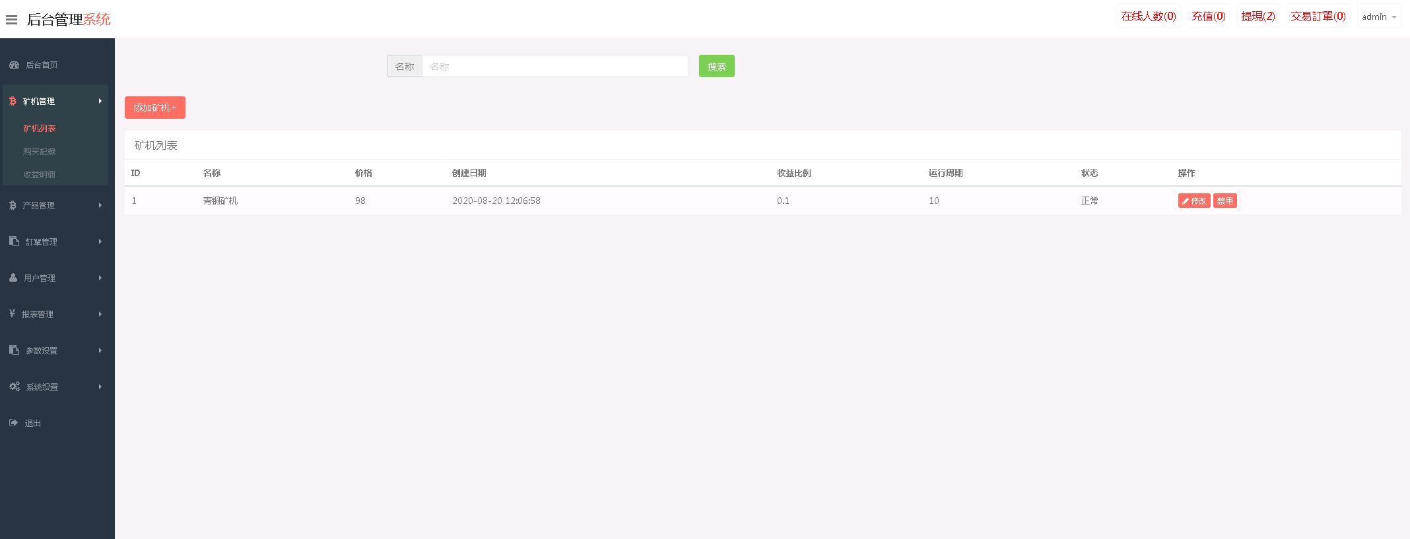
Task: Select 矿机列表 submenu item
Action: 40,129
